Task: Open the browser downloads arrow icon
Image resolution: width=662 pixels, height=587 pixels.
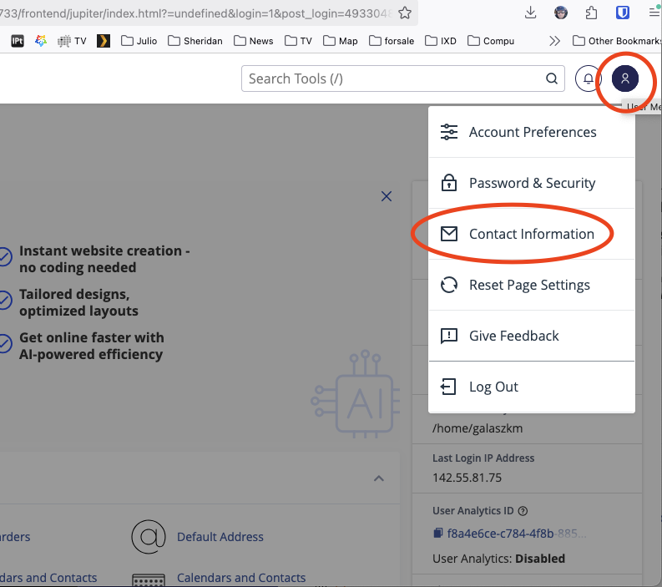Action: tap(531, 13)
